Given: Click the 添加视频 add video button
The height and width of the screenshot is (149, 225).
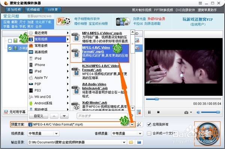Looking at the screenshot, I should pyautogui.click(x=14, y=10).
